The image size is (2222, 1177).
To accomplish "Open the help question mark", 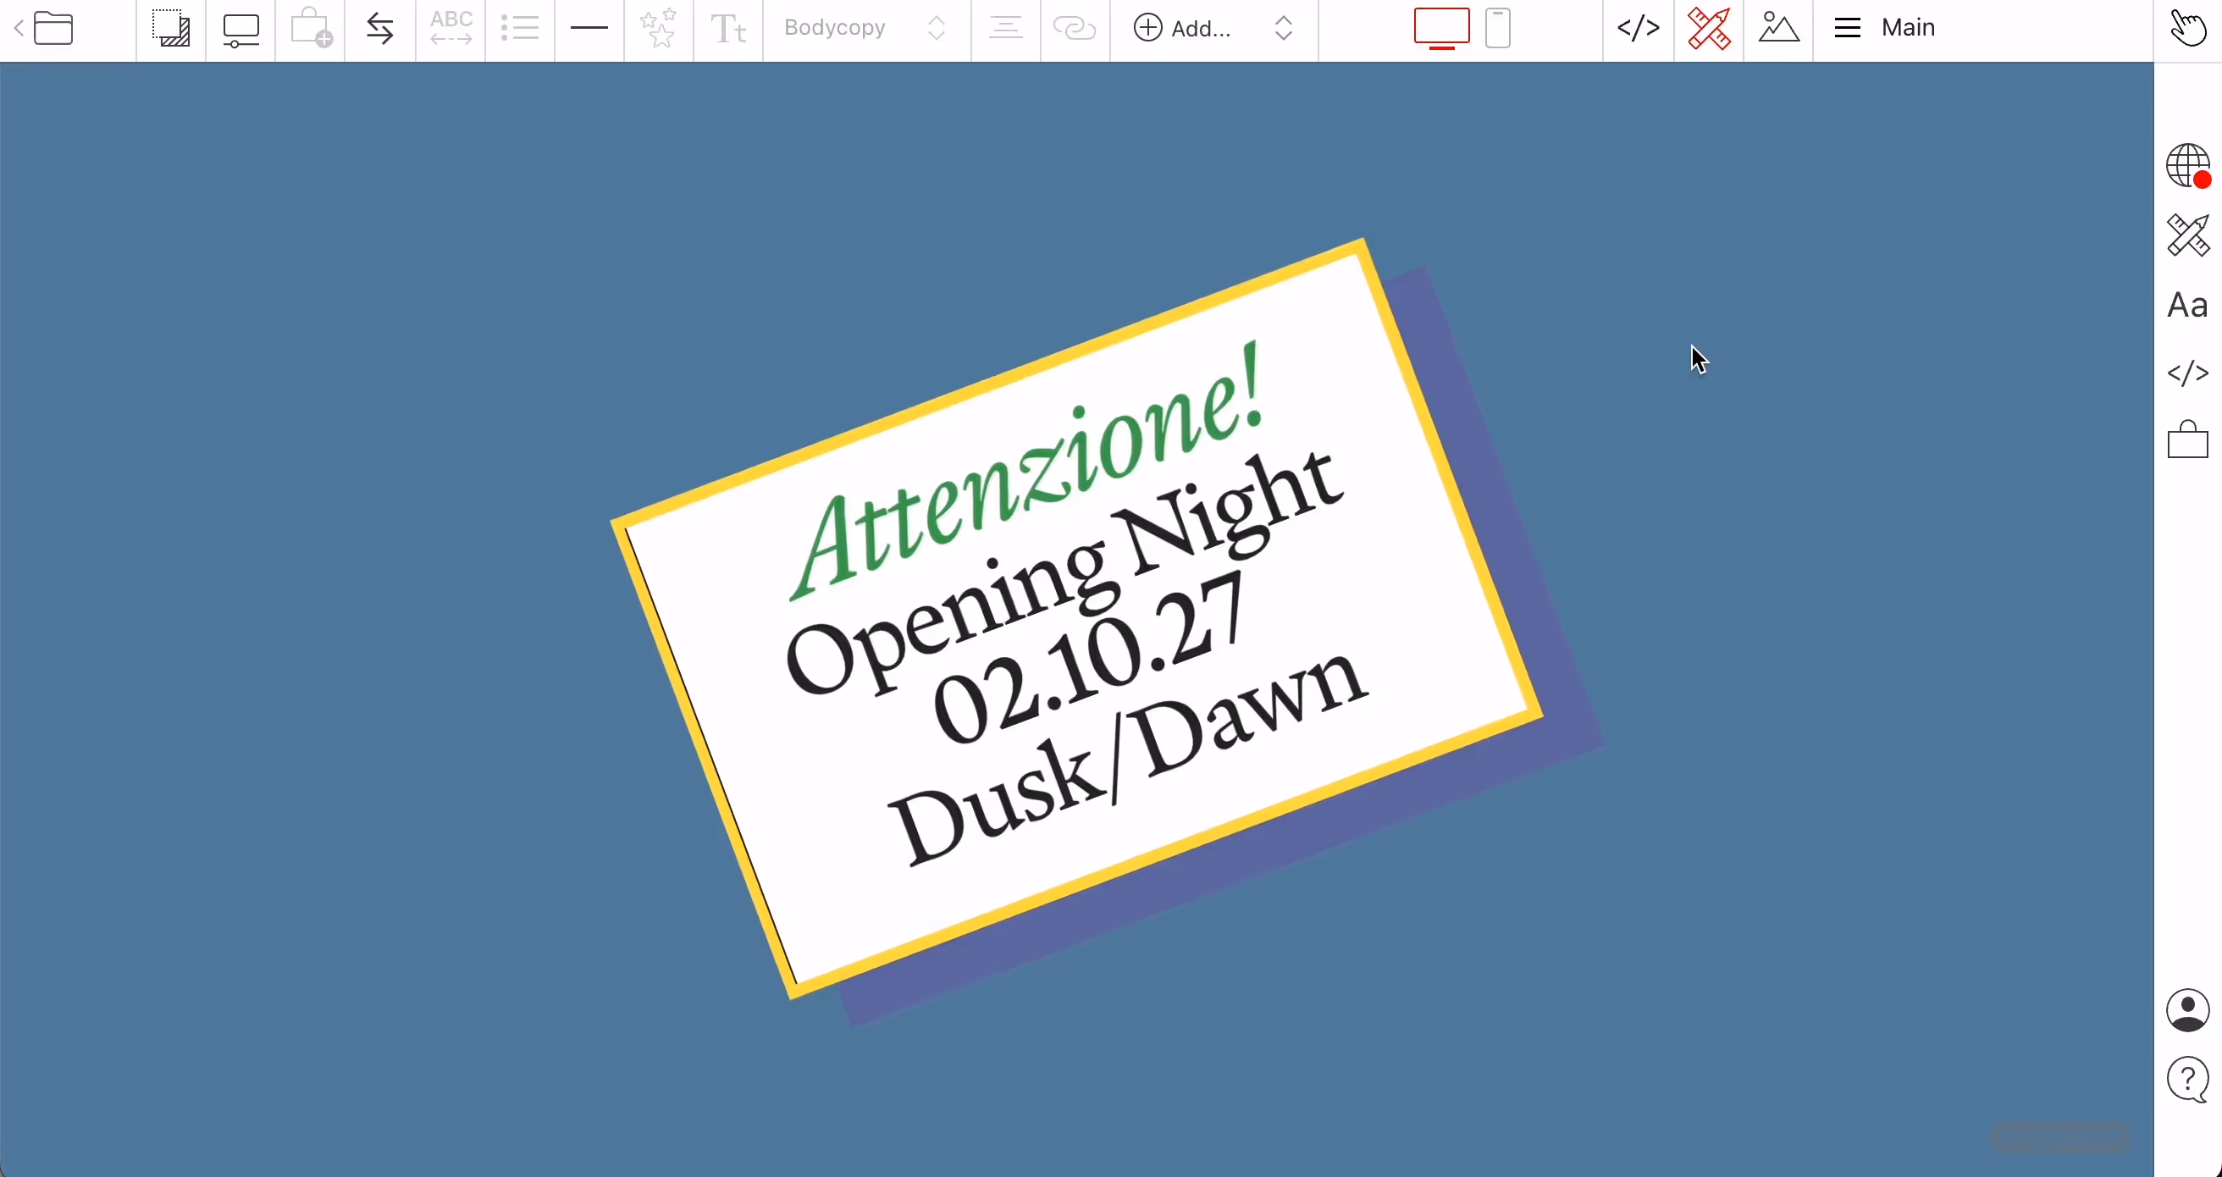I will 2187,1079.
